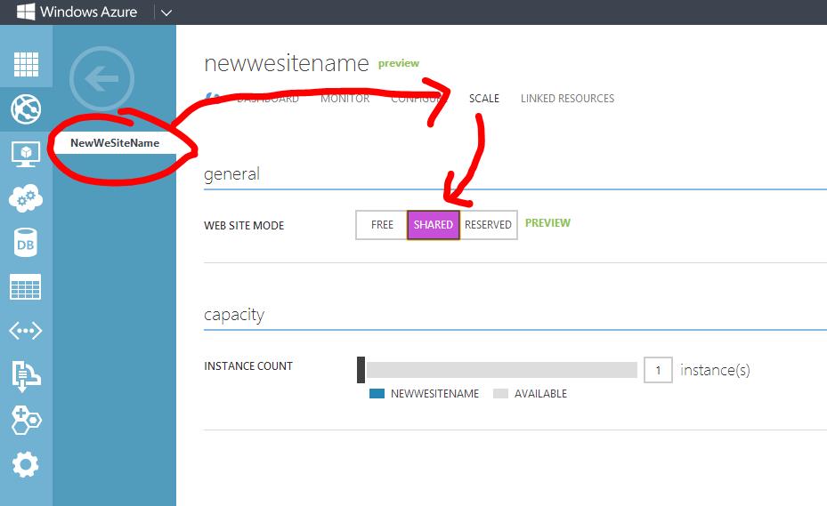Click the WEB SITE MODE label
The image size is (827, 506).
pyautogui.click(x=244, y=226)
